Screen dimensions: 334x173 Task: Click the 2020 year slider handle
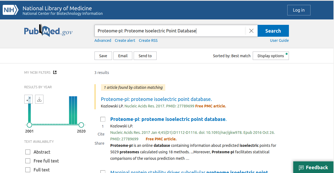point(81,125)
